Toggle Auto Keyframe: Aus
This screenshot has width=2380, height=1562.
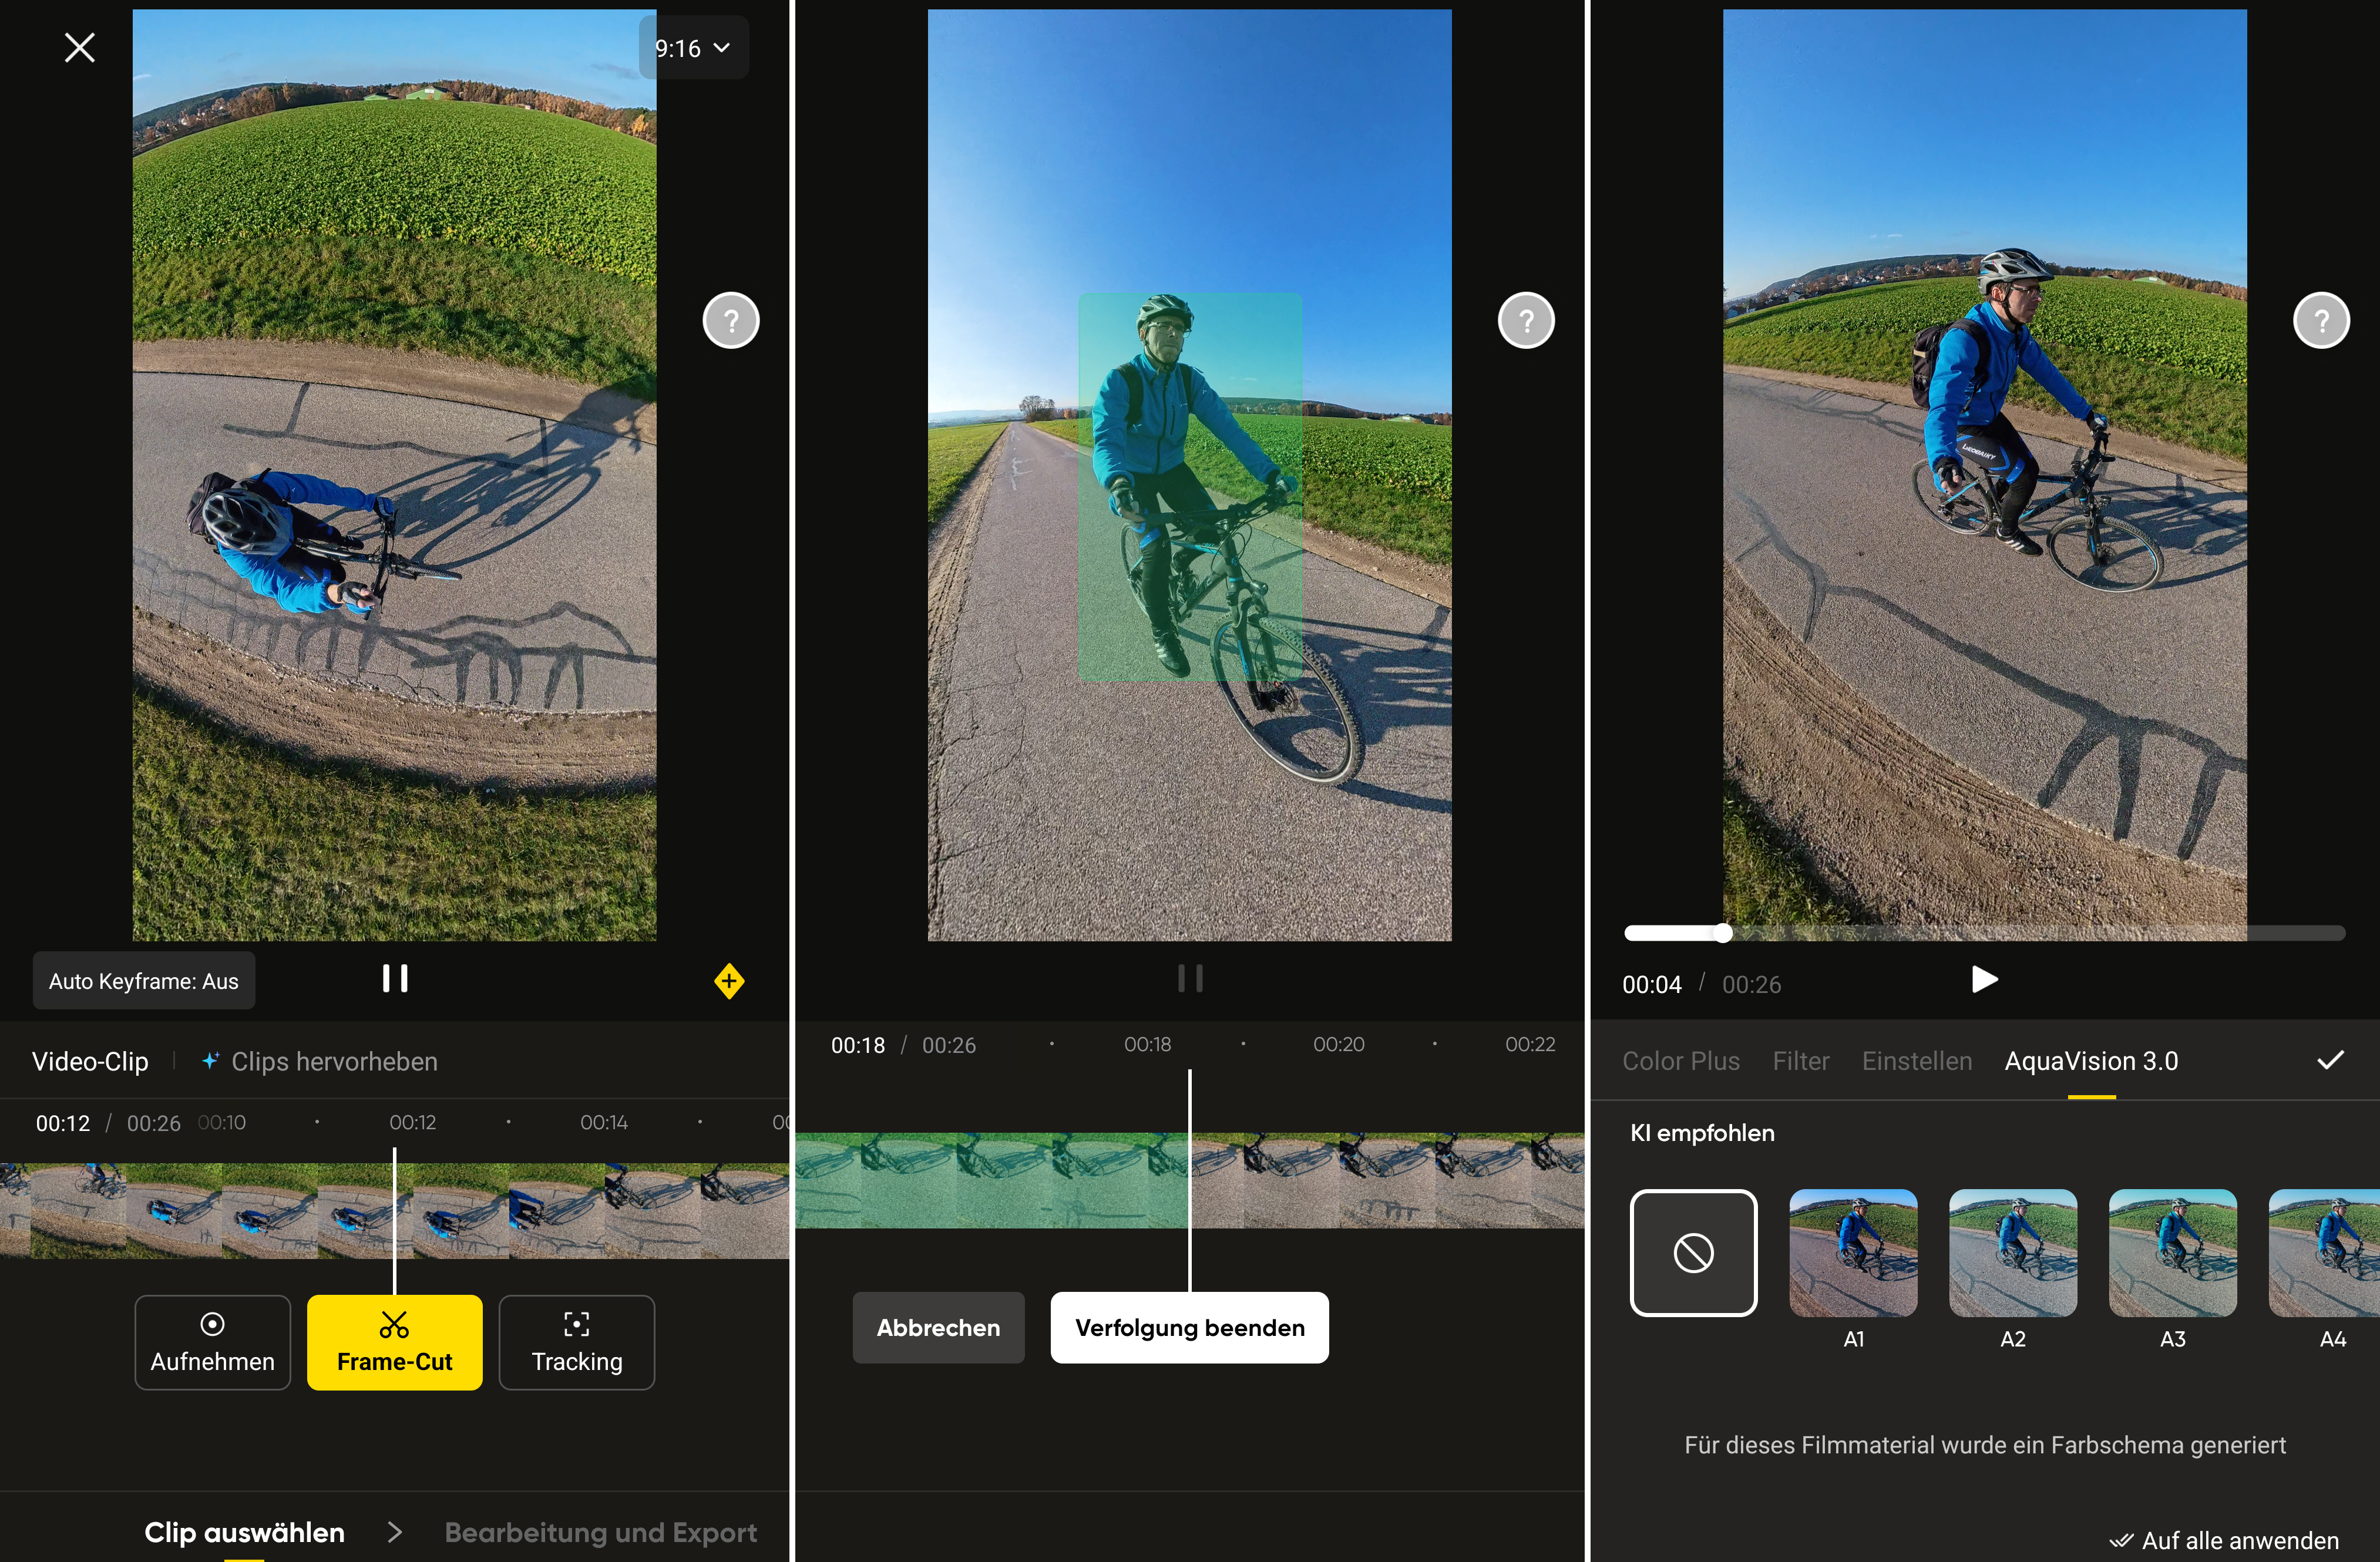144,981
